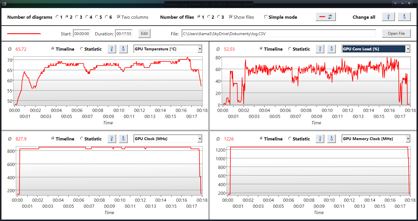Click the Duration time field
The image size is (418, 221).
point(124,34)
